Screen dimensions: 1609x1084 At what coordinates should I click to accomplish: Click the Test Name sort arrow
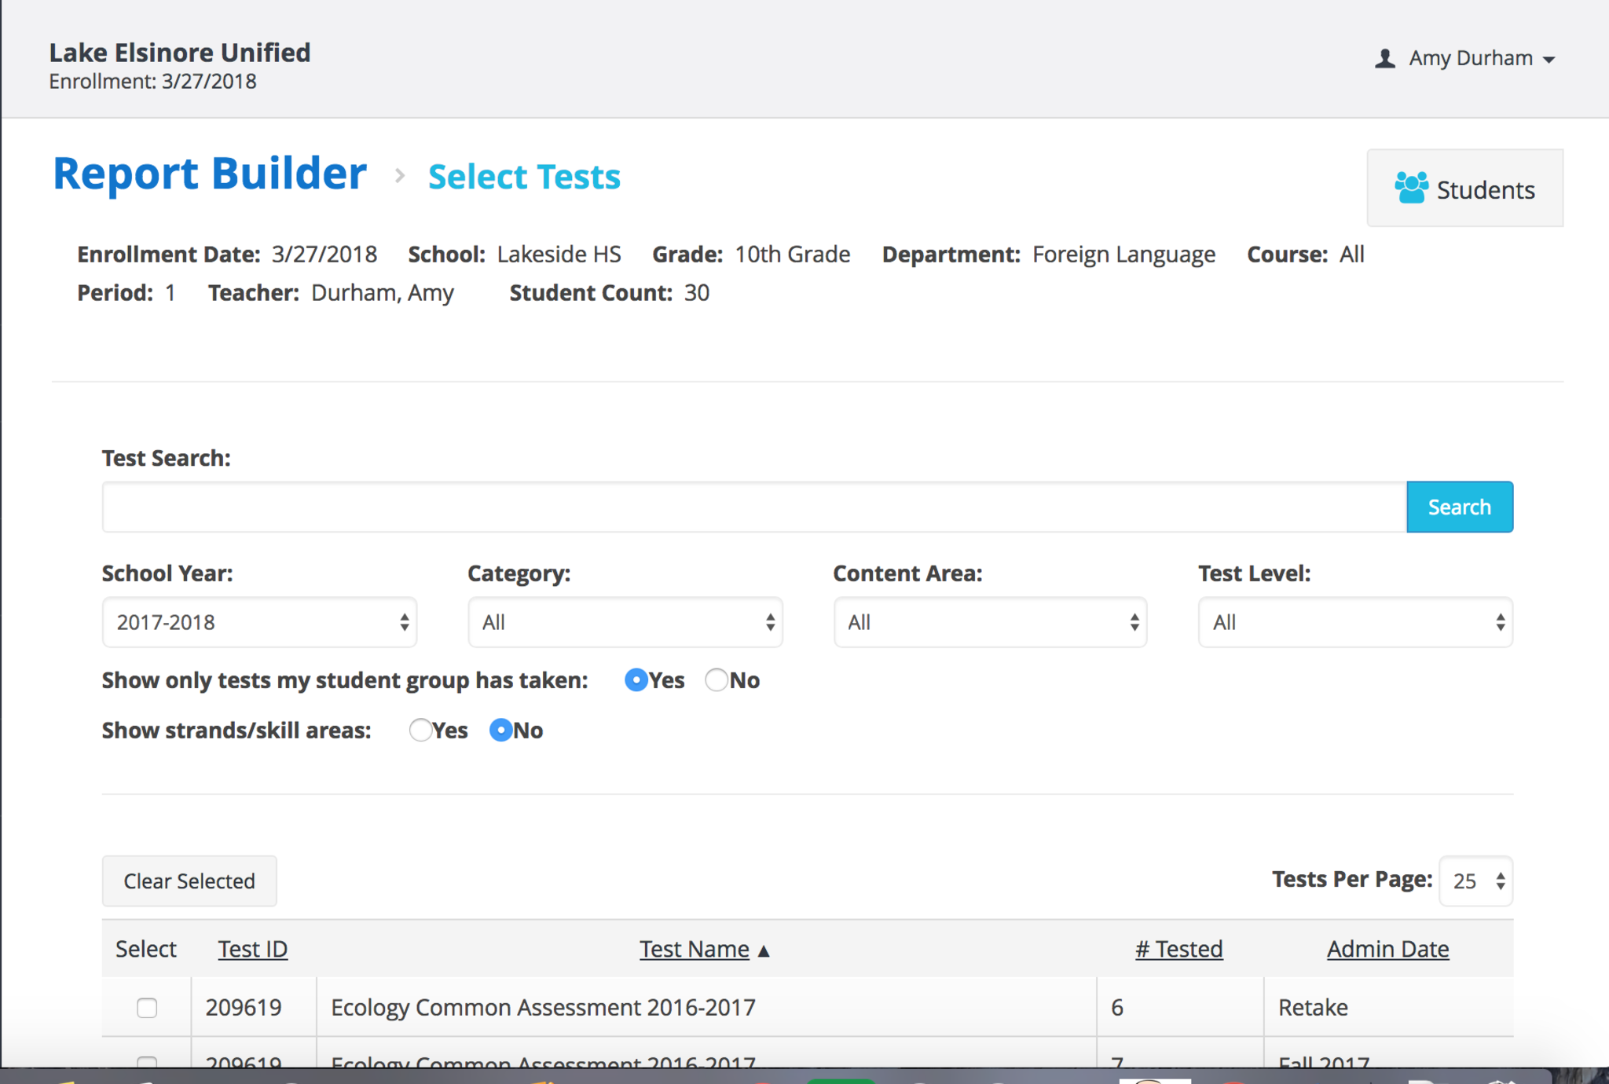(x=764, y=950)
